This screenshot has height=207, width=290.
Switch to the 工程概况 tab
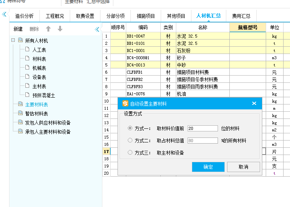55,16
